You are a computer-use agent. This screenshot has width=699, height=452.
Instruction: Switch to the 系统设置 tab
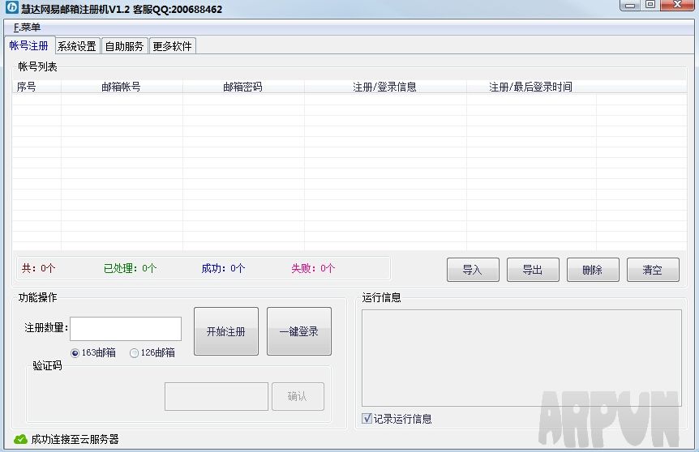point(77,46)
